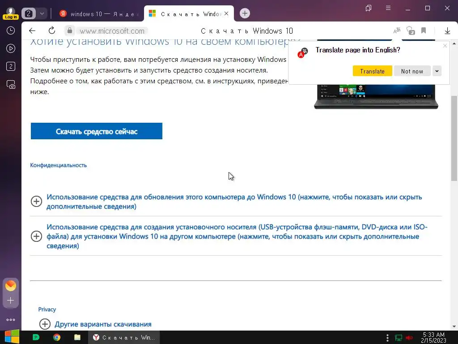Viewport: 458px width, 344px height.
Task: Close the Translate page popup
Action: coord(445,46)
